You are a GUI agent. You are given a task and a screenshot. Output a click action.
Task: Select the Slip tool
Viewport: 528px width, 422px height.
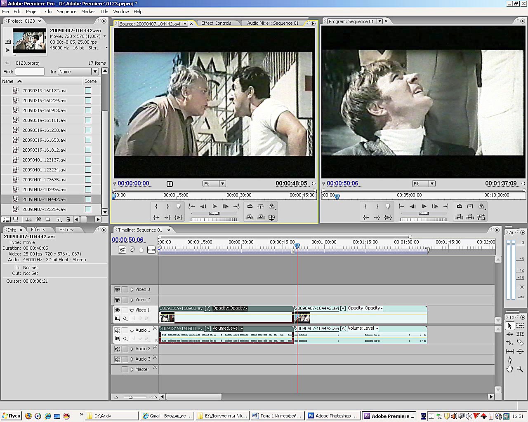click(x=509, y=352)
